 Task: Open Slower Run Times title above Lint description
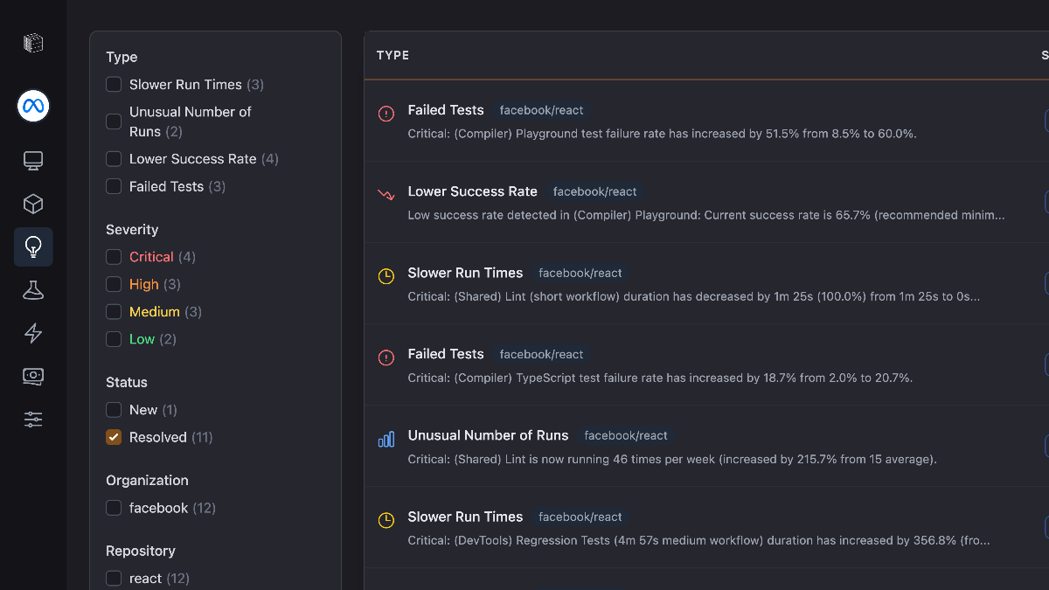465,273
